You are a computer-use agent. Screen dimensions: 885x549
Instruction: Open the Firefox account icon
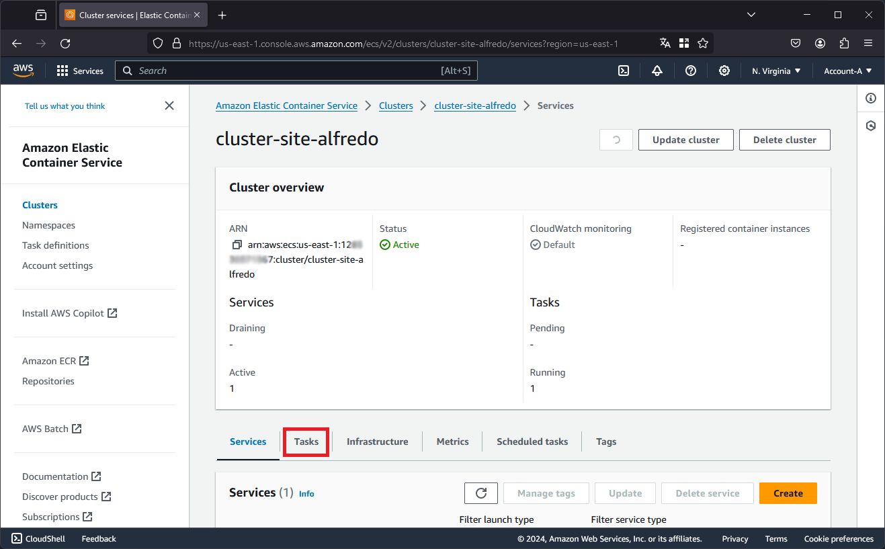point(820,43)
